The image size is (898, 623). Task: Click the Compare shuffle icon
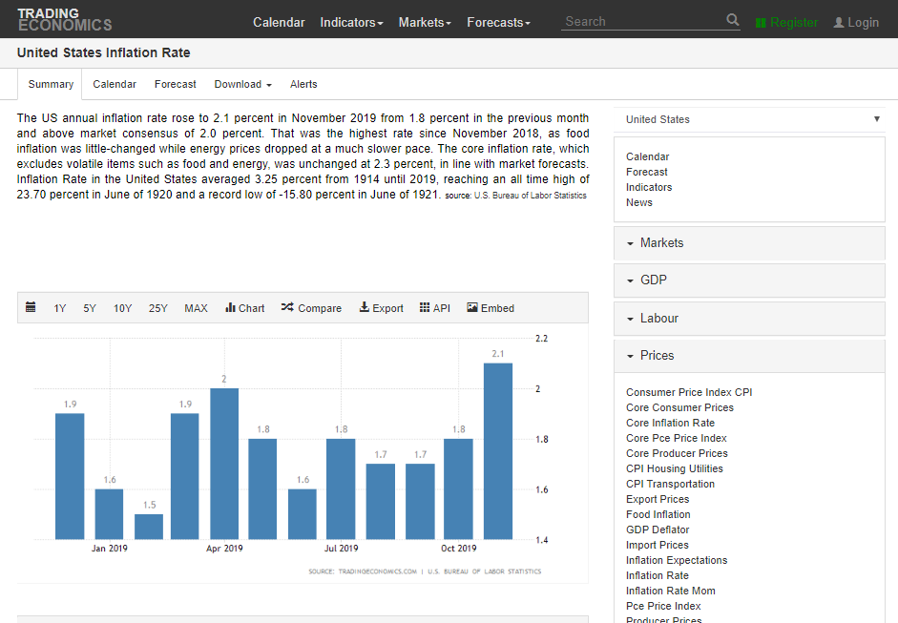(x=286, y=308)
